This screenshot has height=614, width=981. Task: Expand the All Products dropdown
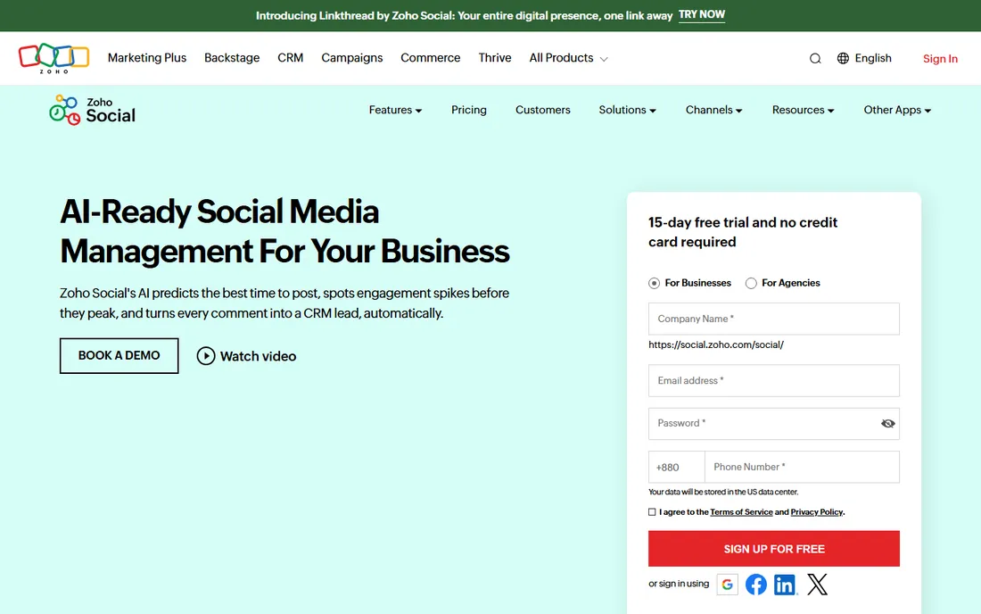point(568,58)
